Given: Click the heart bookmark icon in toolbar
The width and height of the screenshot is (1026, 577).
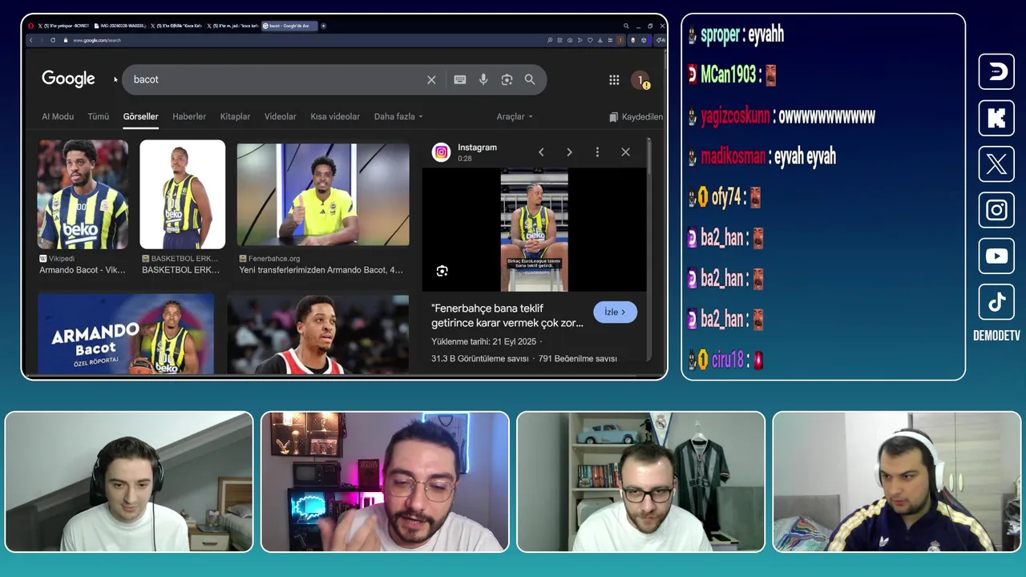Looking at the screenshot, I should click(590, 40).
